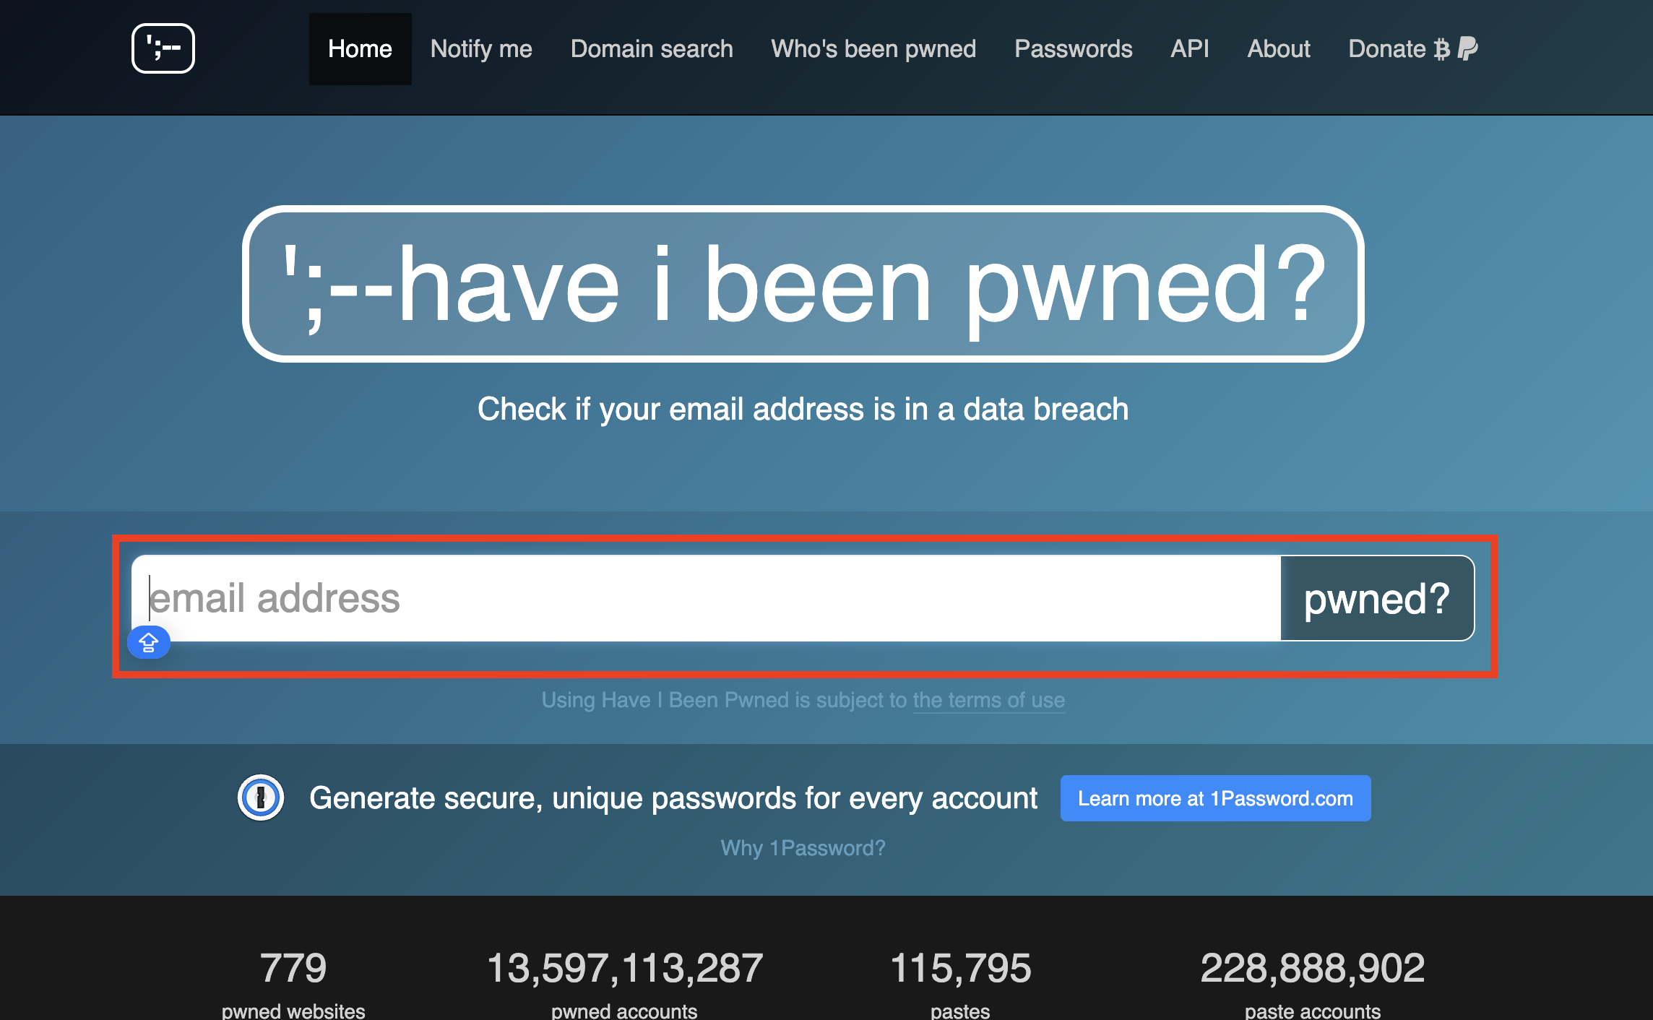Open the Why 1Password? link

[803, 847]
